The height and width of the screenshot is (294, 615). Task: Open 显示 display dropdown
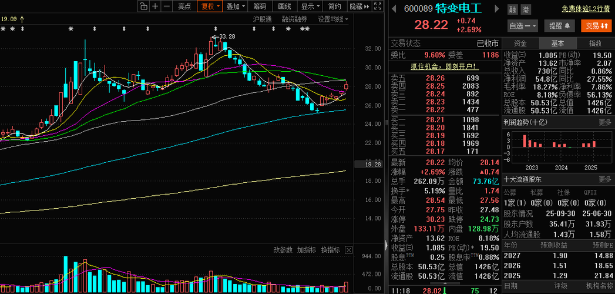point(310,6)
